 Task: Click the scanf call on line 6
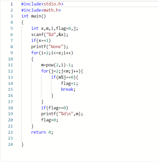(49, 35)
